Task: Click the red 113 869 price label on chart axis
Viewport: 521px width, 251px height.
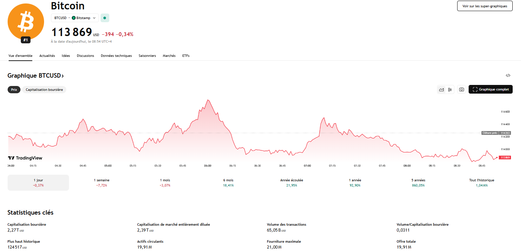Action: point(505,157)
